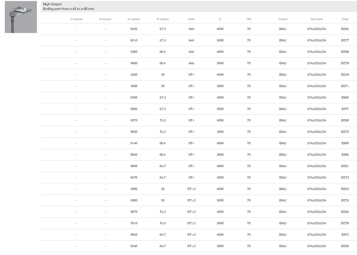357x255 pixels.
Task: Open product code E969
Action: (345, 143)
